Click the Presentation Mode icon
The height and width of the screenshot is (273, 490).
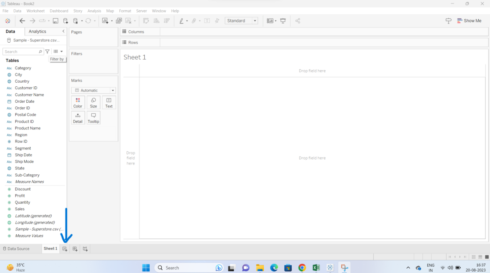[x=282, y=20]
